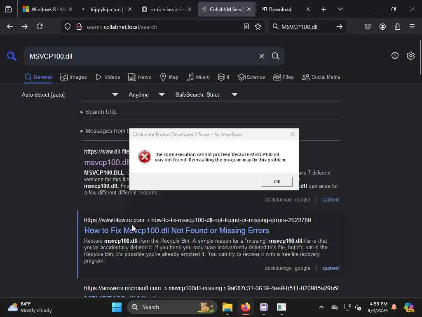
Task: Open Firefox from taskbar
Action: point(246,307)
